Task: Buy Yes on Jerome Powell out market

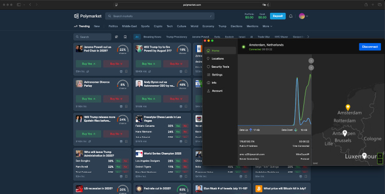Action: 88,64
